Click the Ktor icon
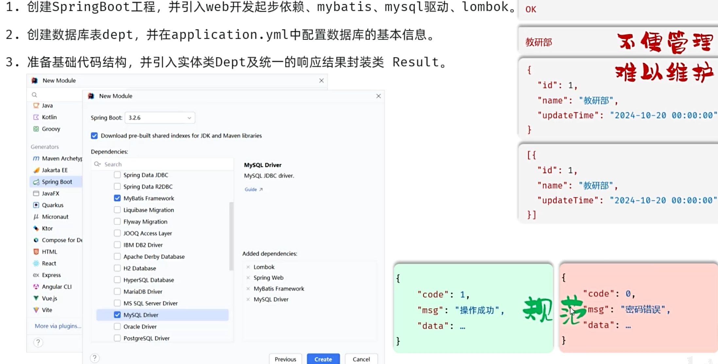The image size is (718, 364). pos(36,228)
